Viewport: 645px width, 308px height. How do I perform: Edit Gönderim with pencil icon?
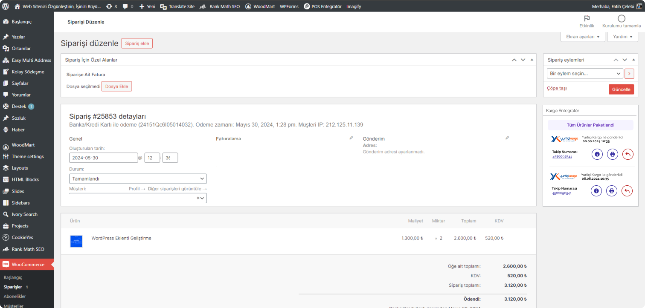click(507, 138)
